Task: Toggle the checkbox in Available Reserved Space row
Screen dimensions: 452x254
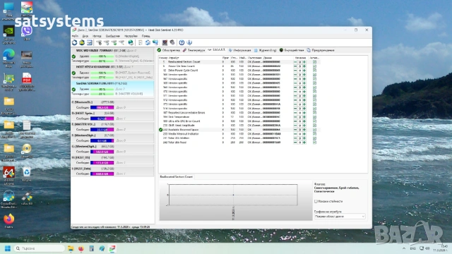Action: click(314, 130)
